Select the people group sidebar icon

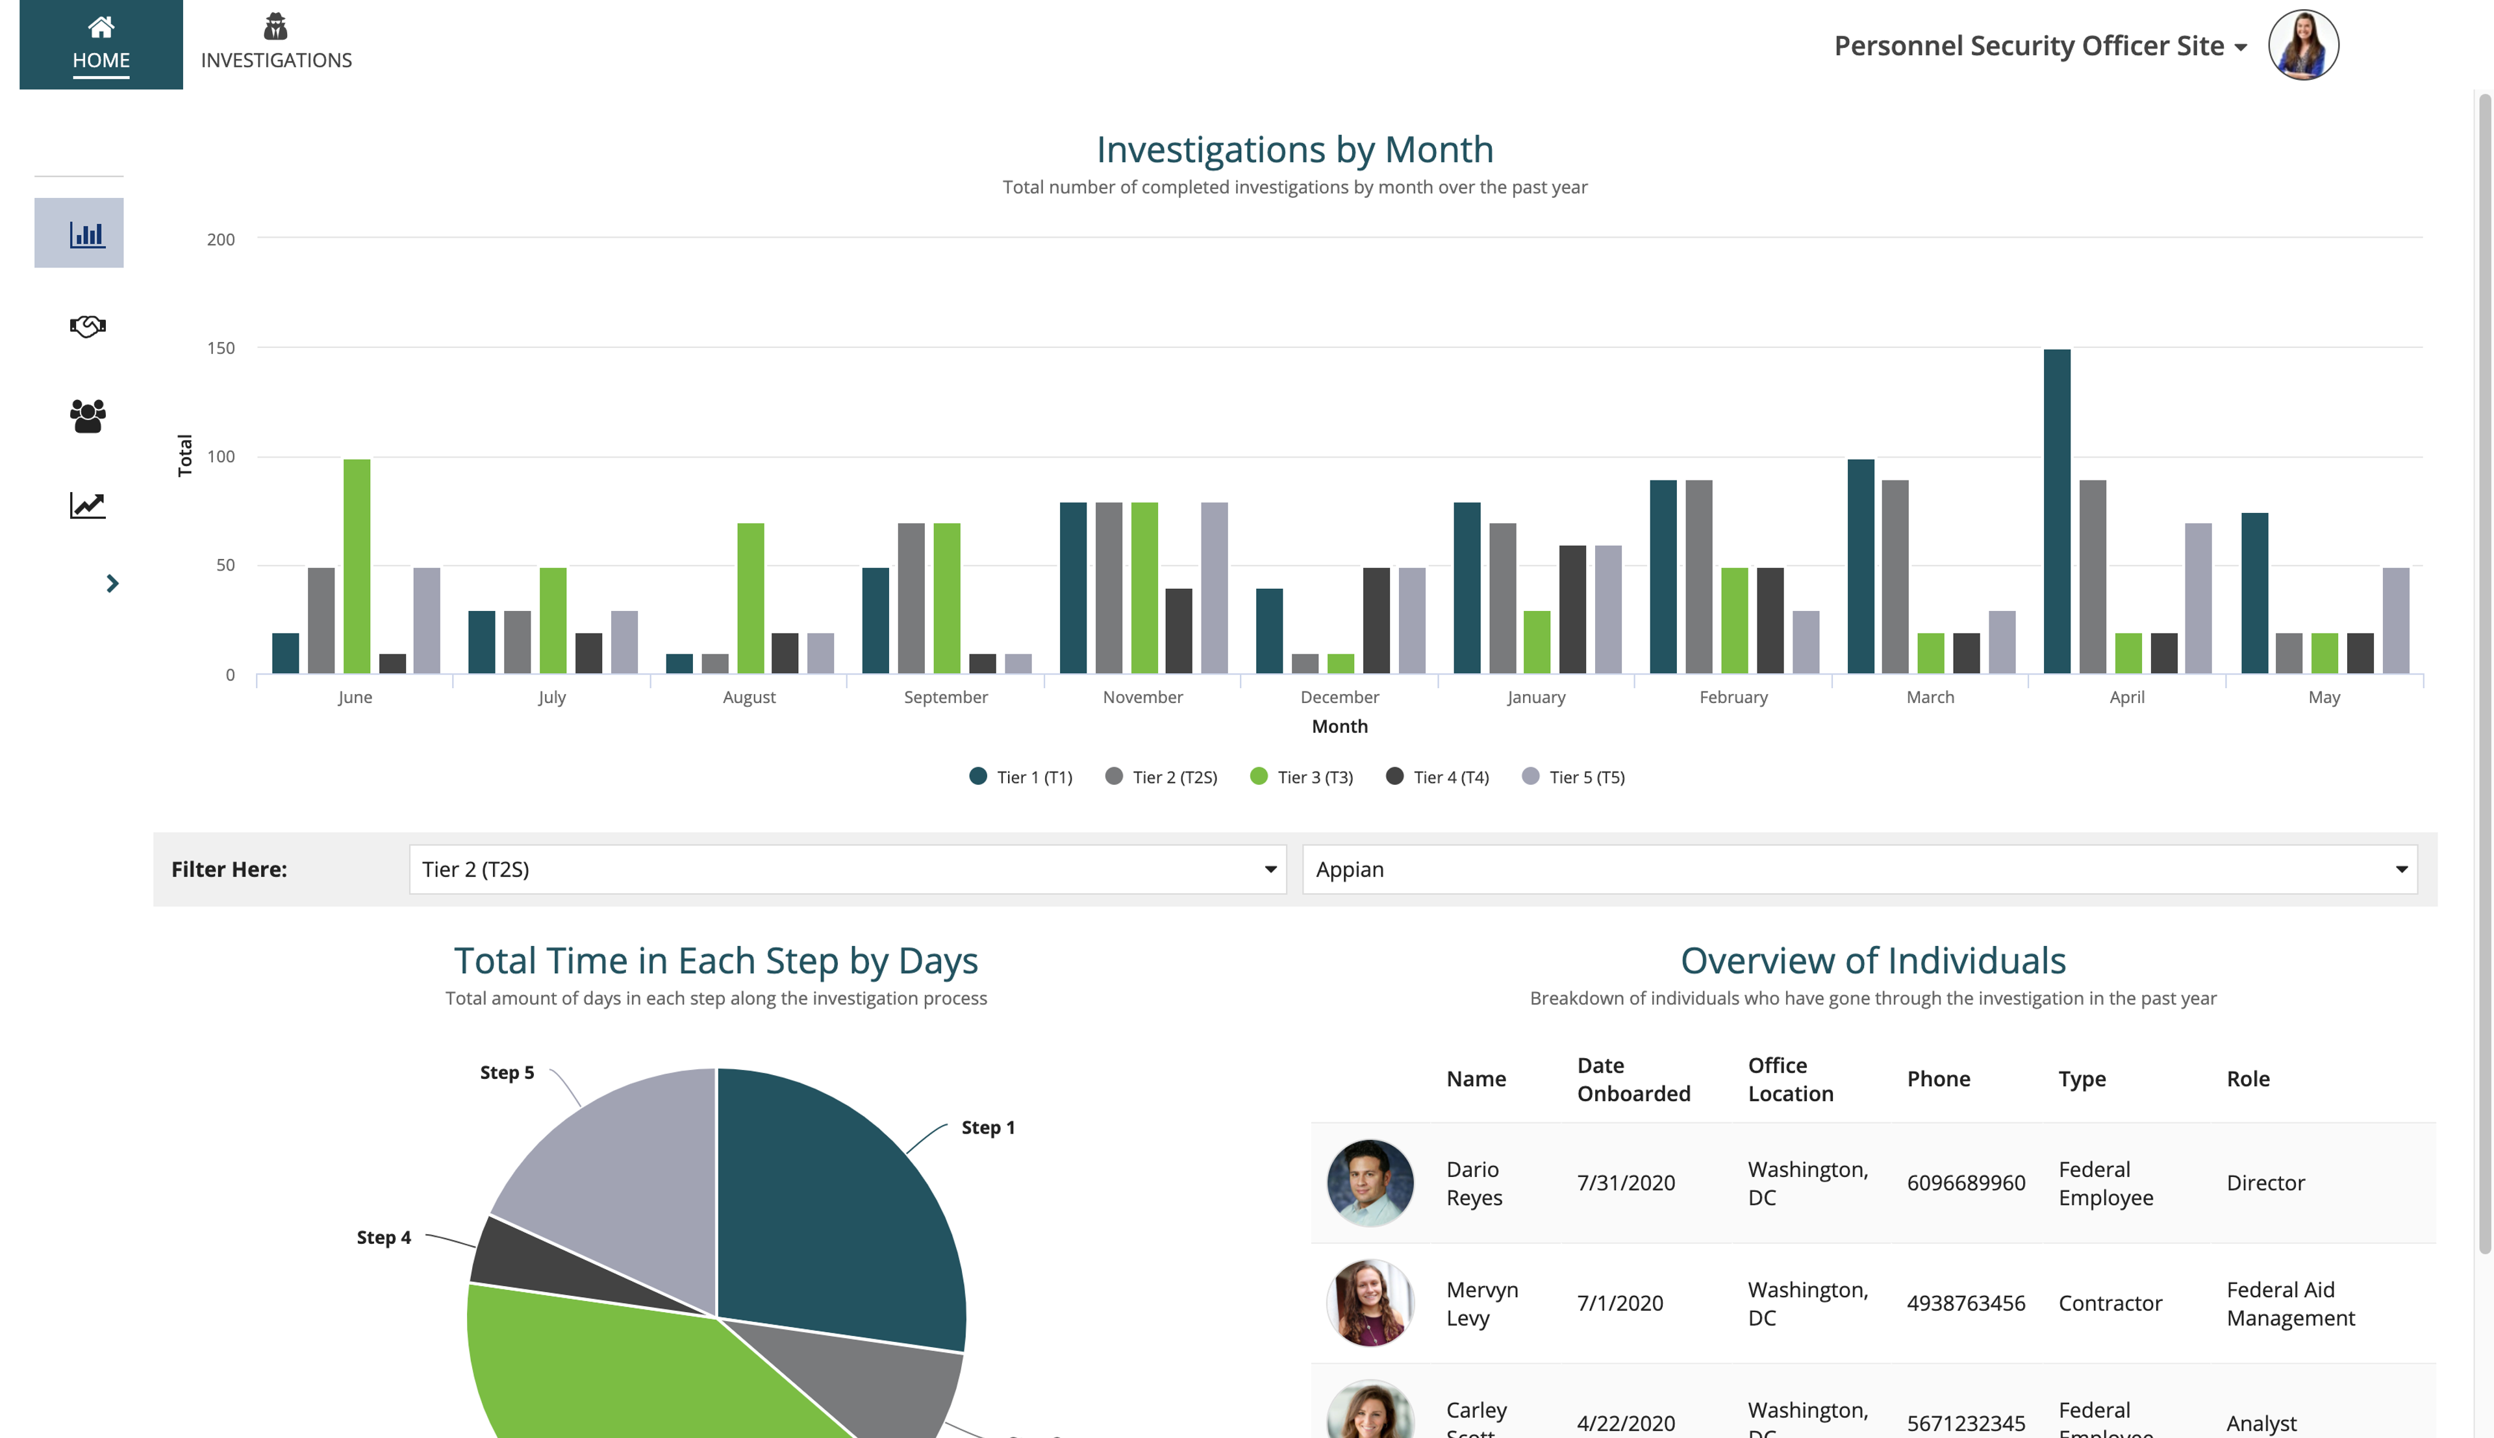click(x=88, y=415)
